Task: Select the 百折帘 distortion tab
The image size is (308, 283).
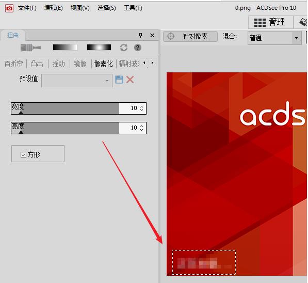Action: coord(14,64)
